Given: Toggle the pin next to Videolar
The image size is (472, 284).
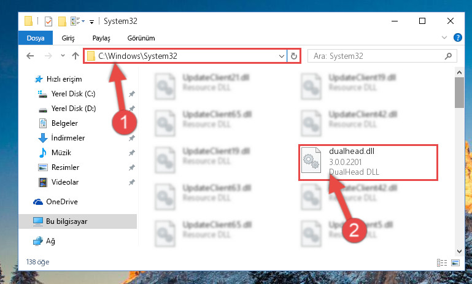Looking at the screenshot, I should coord(131,182).
